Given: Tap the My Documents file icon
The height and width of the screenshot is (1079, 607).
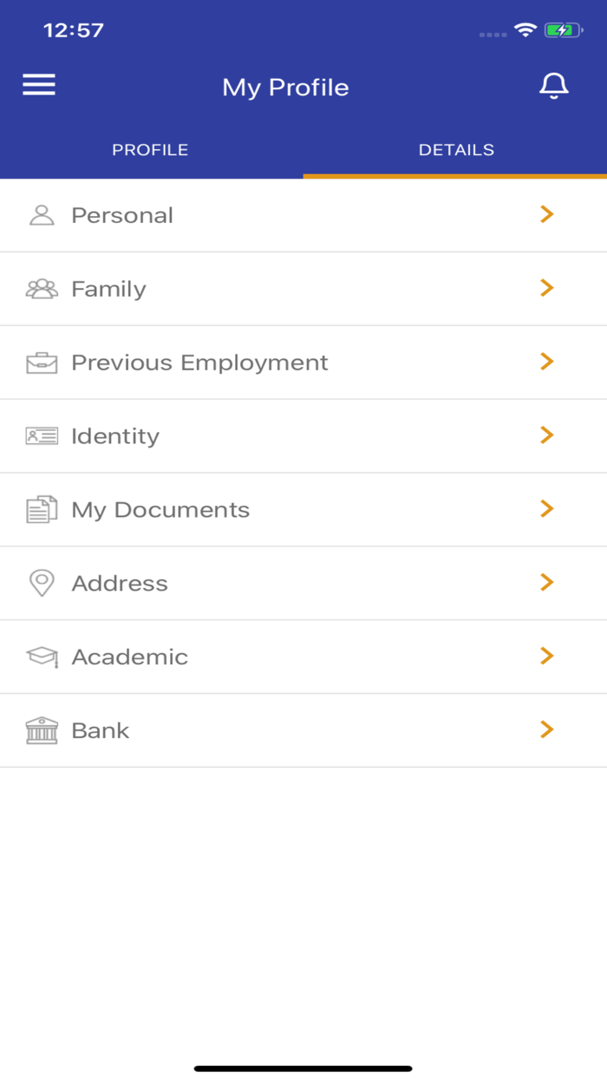Looking at the screenshot, I should pos(42,510).
